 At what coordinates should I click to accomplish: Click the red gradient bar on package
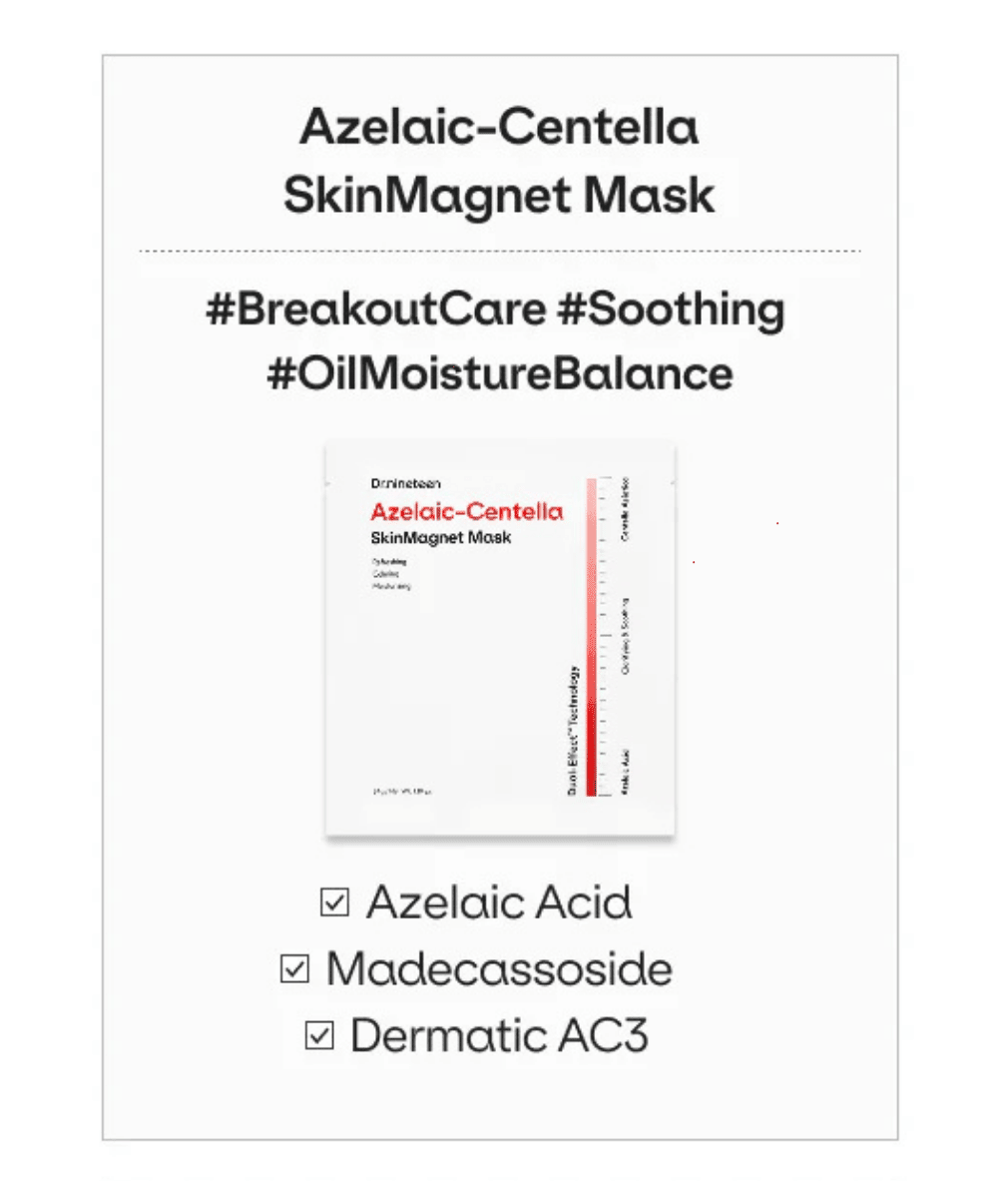(x=591, y=637)
